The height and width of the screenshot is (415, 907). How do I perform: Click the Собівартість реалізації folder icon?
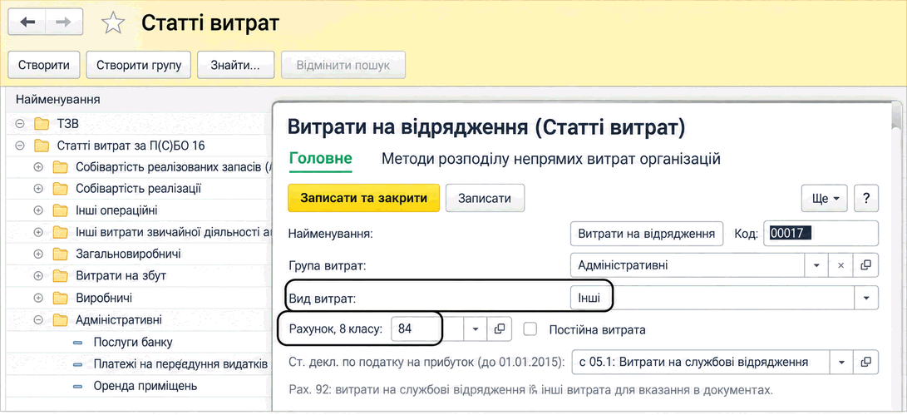coord(60,189)
